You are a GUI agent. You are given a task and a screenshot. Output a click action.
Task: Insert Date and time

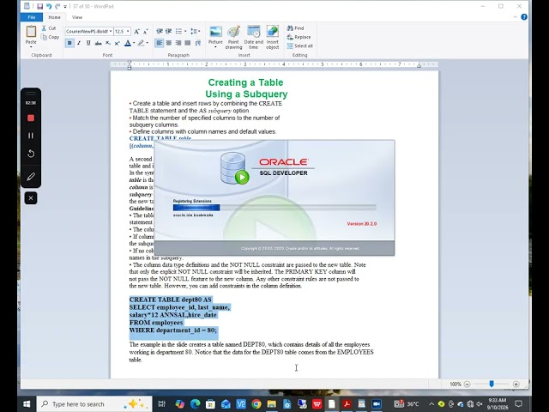[x=254, y=37]
